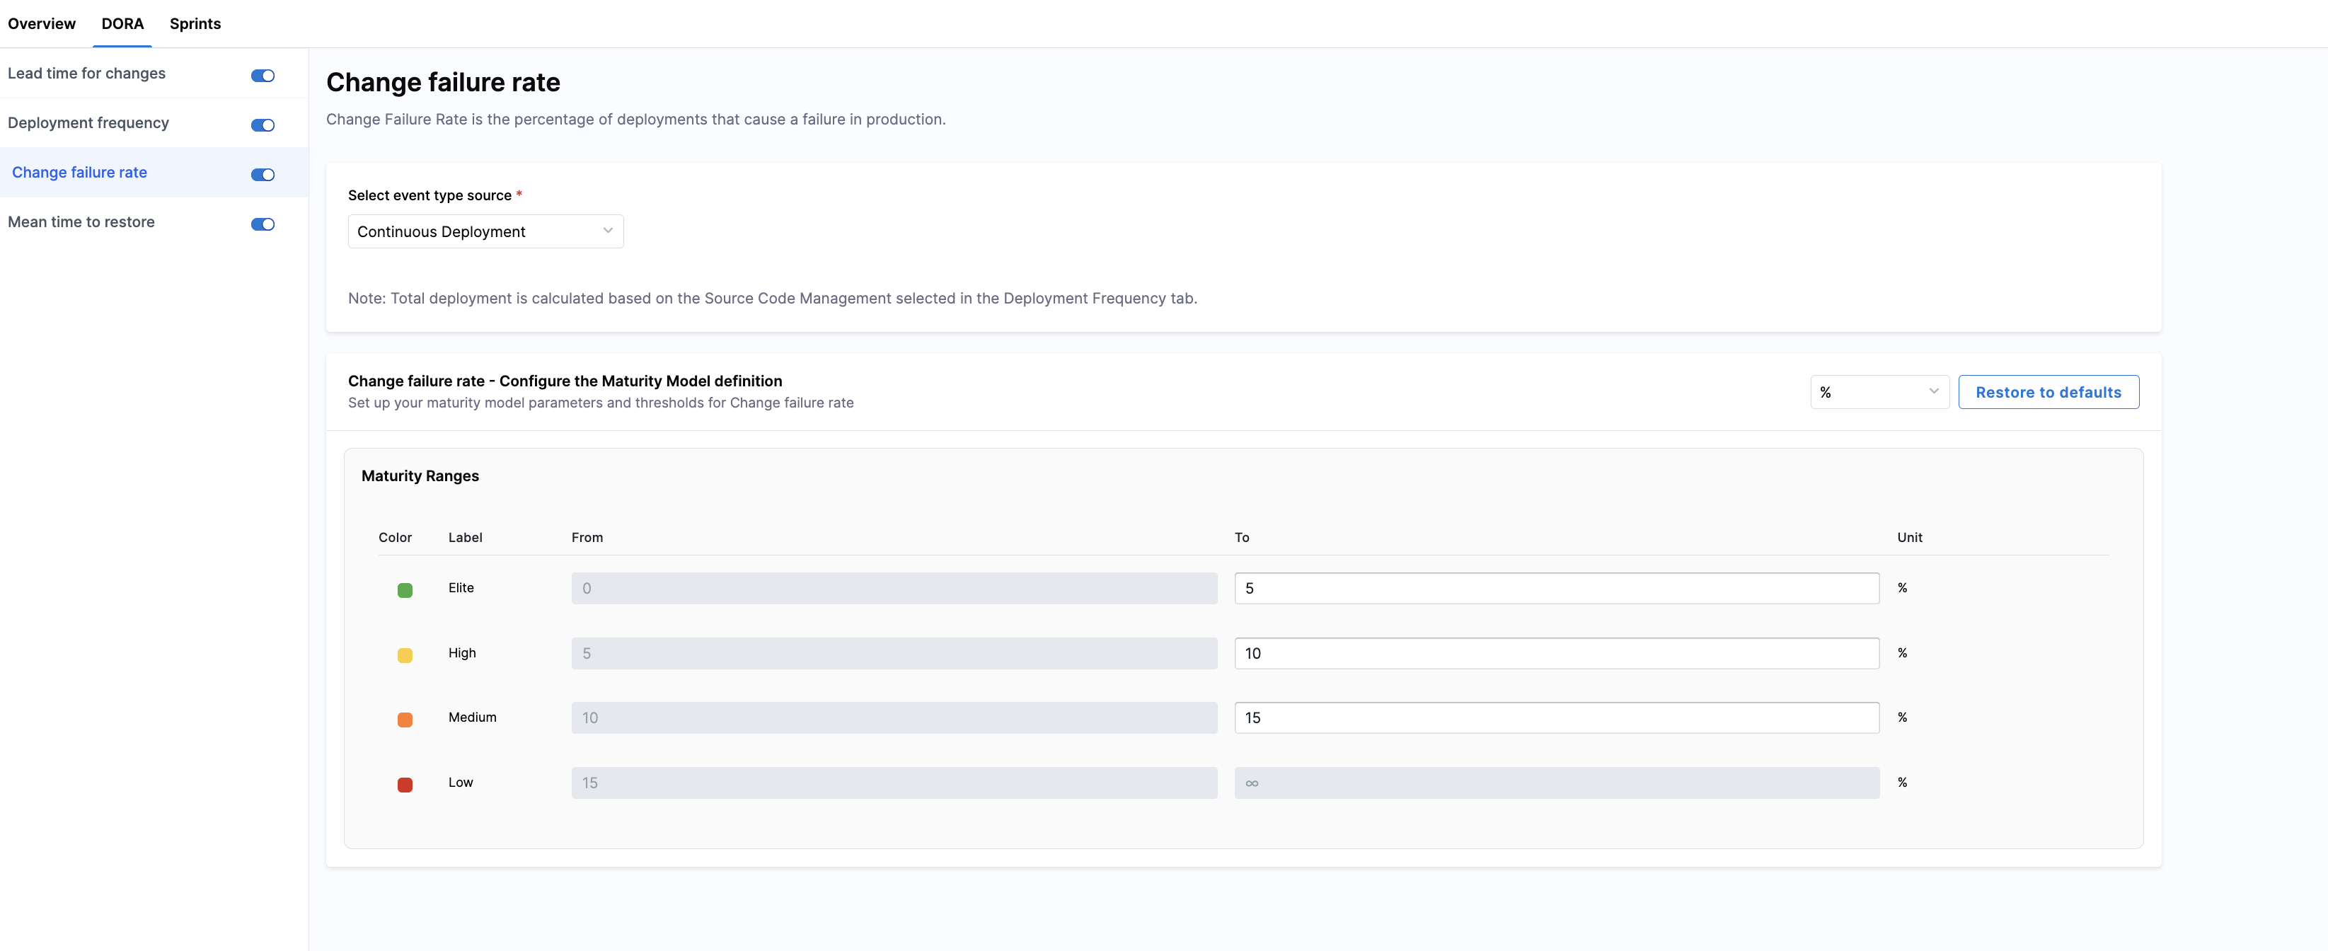Click the red Low color swatch
Screen dimensions: 2328x951
[405, 785]
